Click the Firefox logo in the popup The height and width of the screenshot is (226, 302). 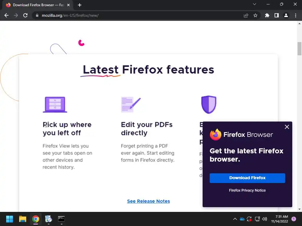point(216,134)
